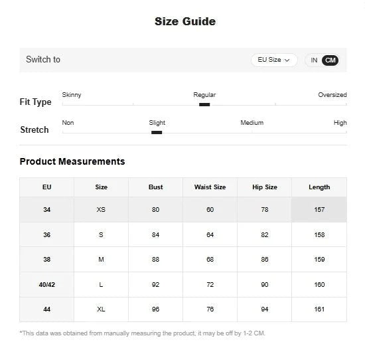Viewport: 365px width, 344px height.
Task: Click the Bust column header
Action: (155, 187)
